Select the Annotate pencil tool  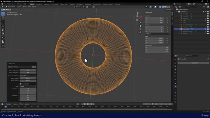3,38
